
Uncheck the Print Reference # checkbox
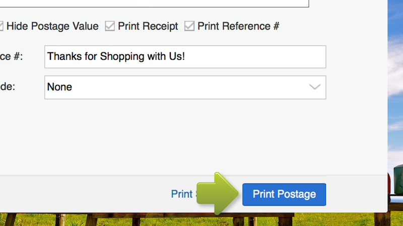(189, 26)
